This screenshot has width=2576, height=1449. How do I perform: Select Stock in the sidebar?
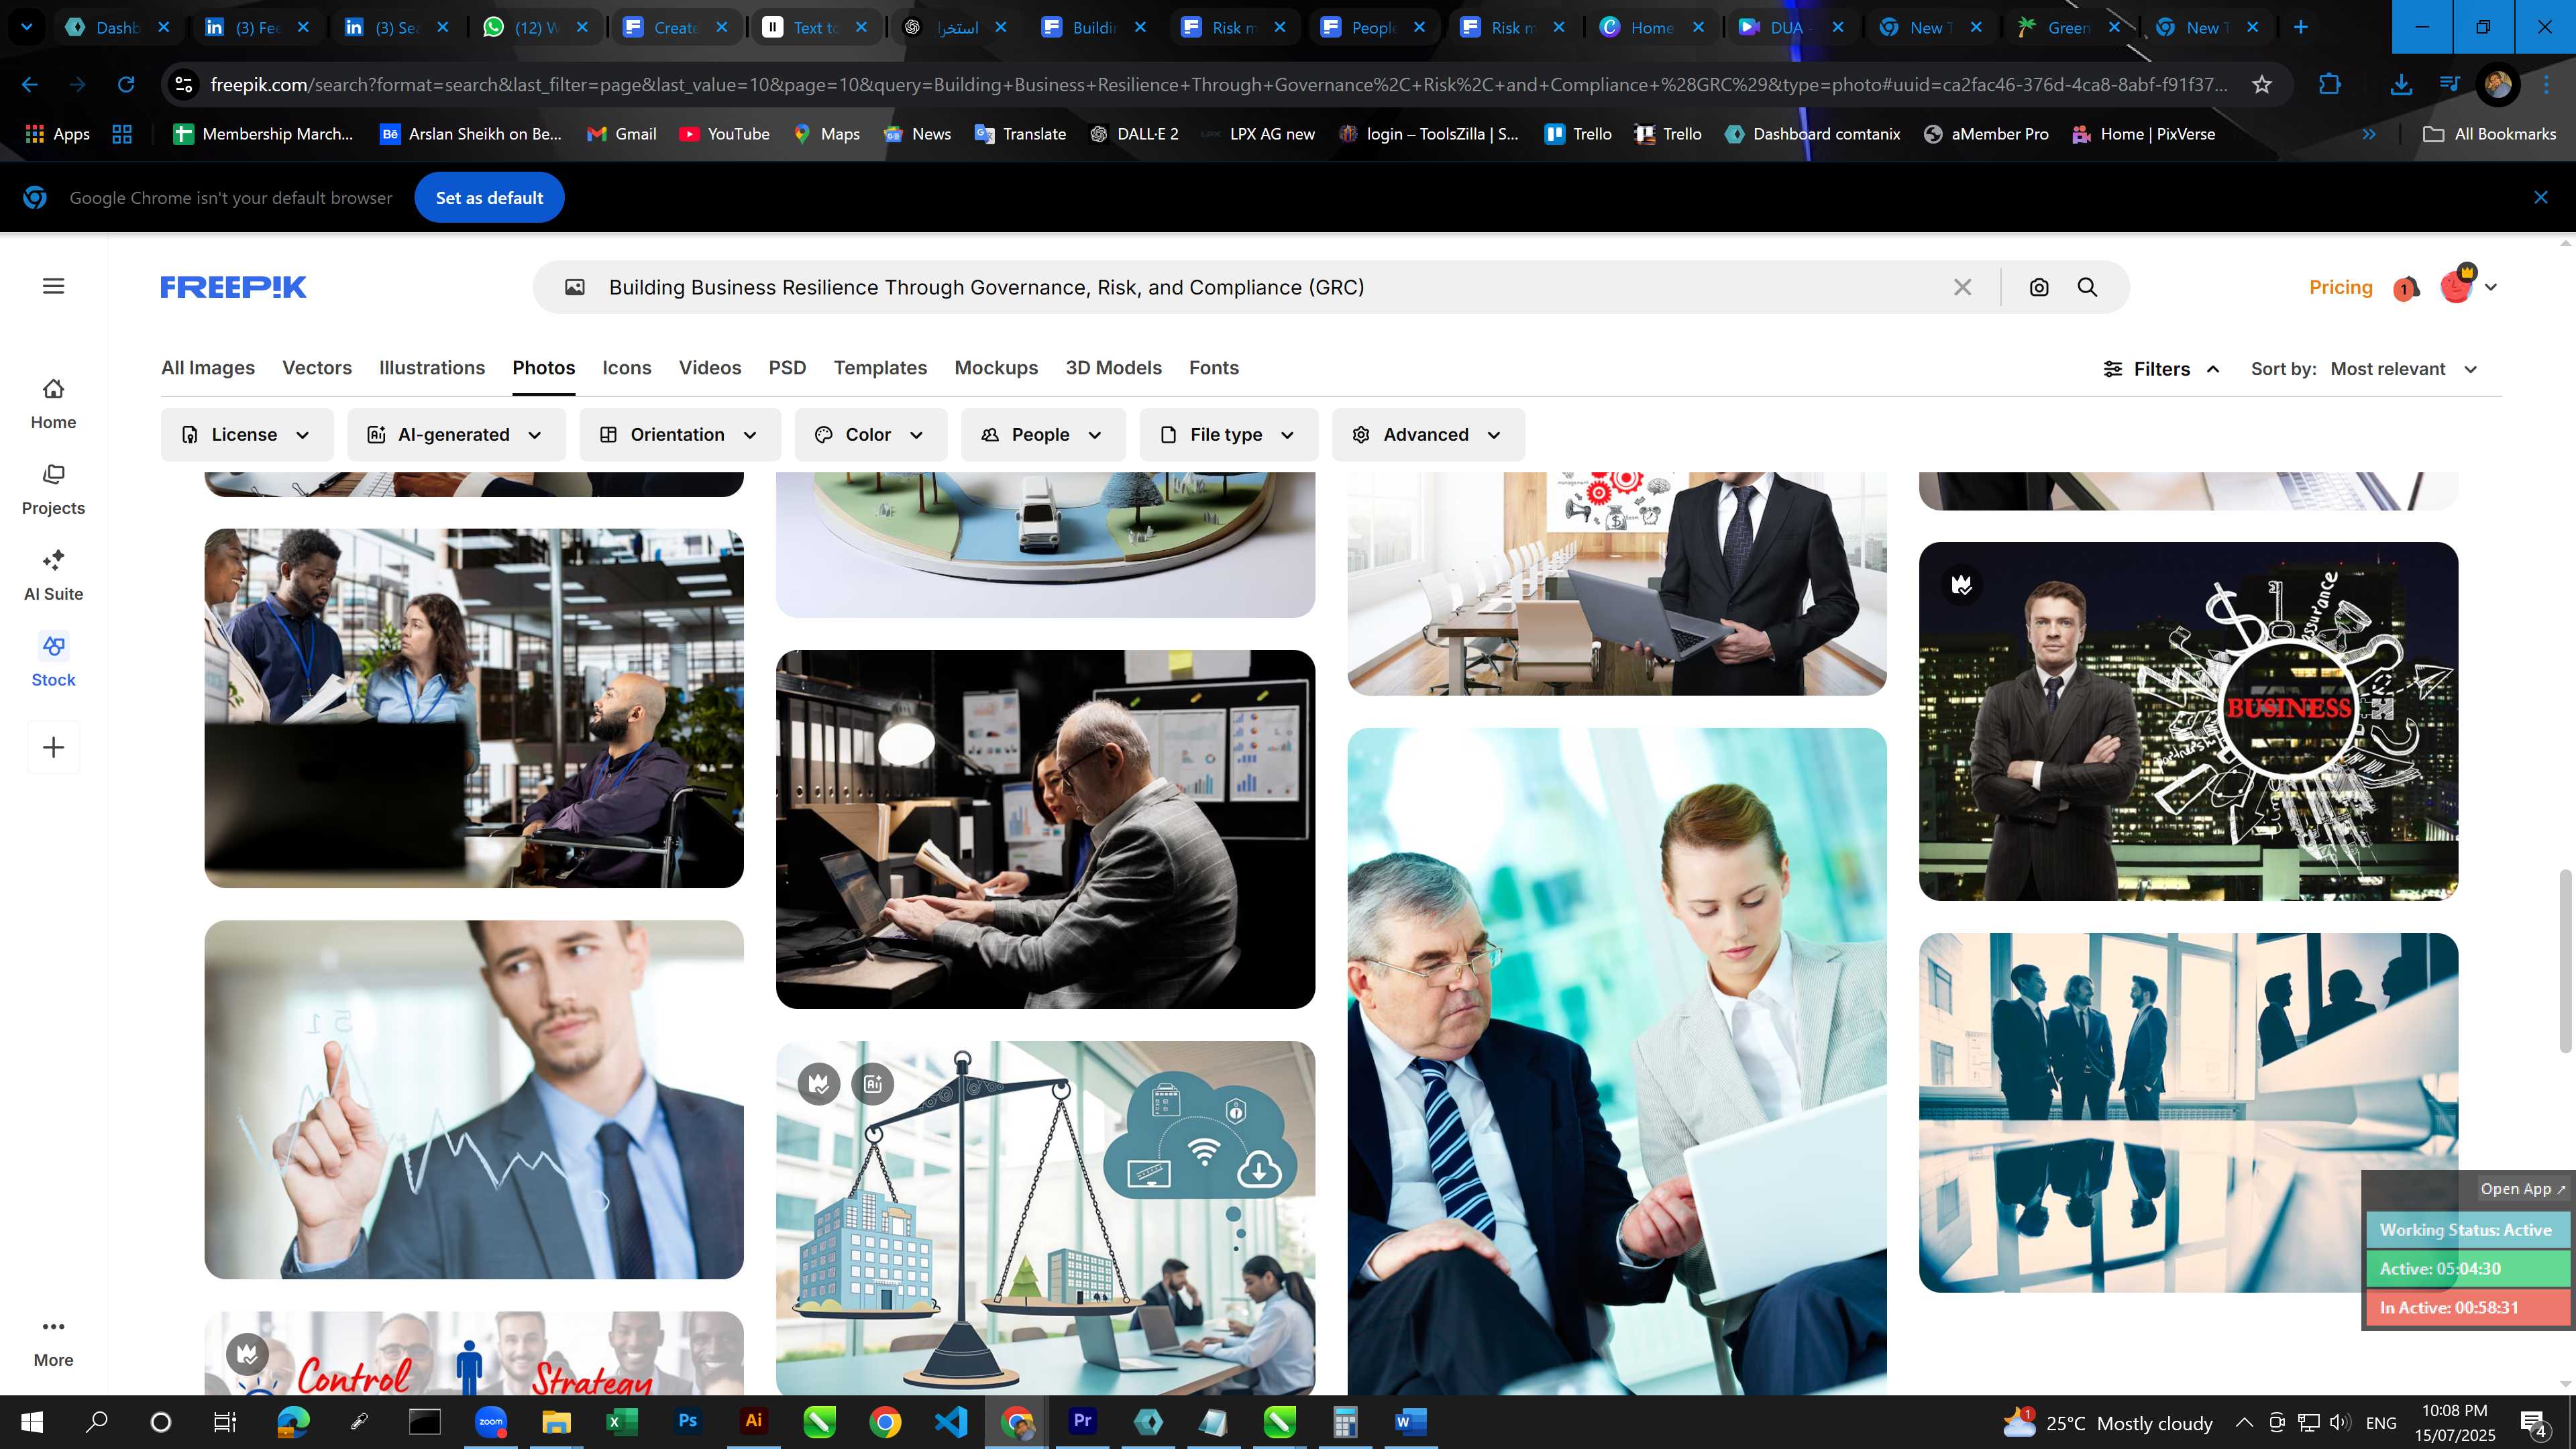tap(53, 661)
